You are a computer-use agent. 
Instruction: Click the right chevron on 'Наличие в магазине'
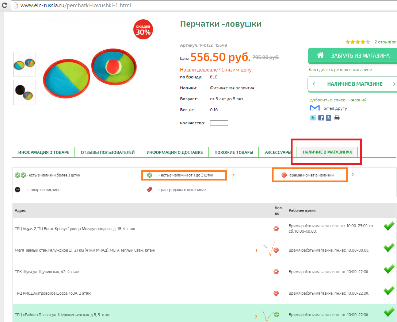coord(394,84)
